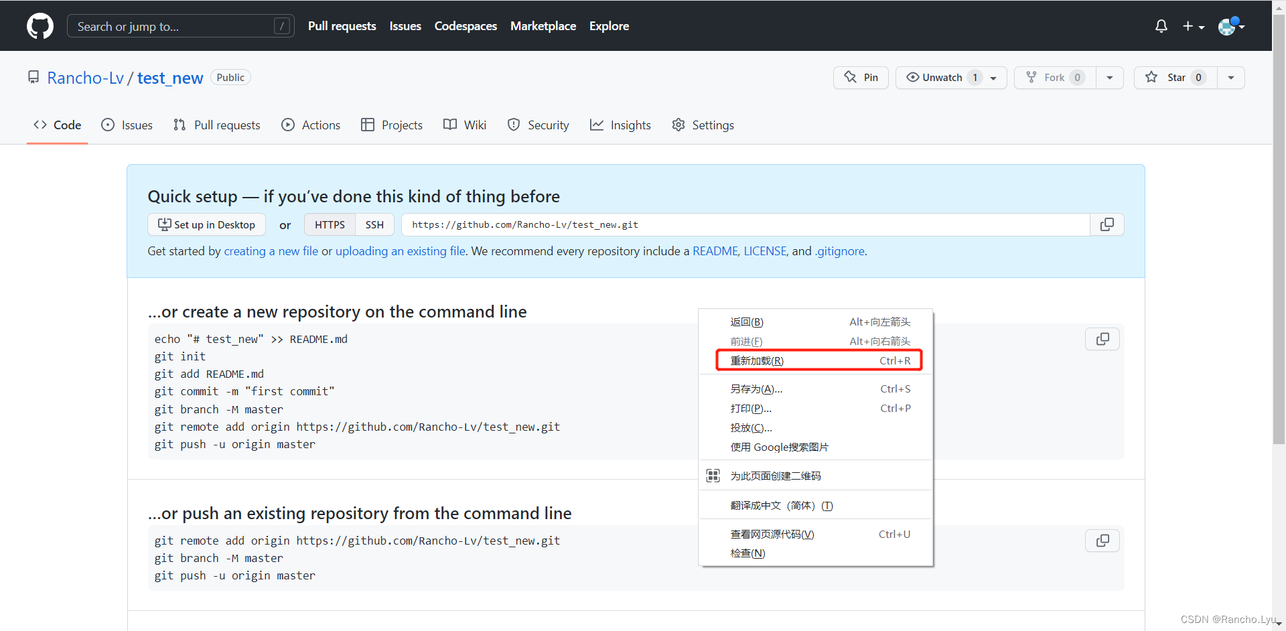Copy the push-existing-repository commands
Viewport: 1286px width, 631px height.
pos(1102,541)
